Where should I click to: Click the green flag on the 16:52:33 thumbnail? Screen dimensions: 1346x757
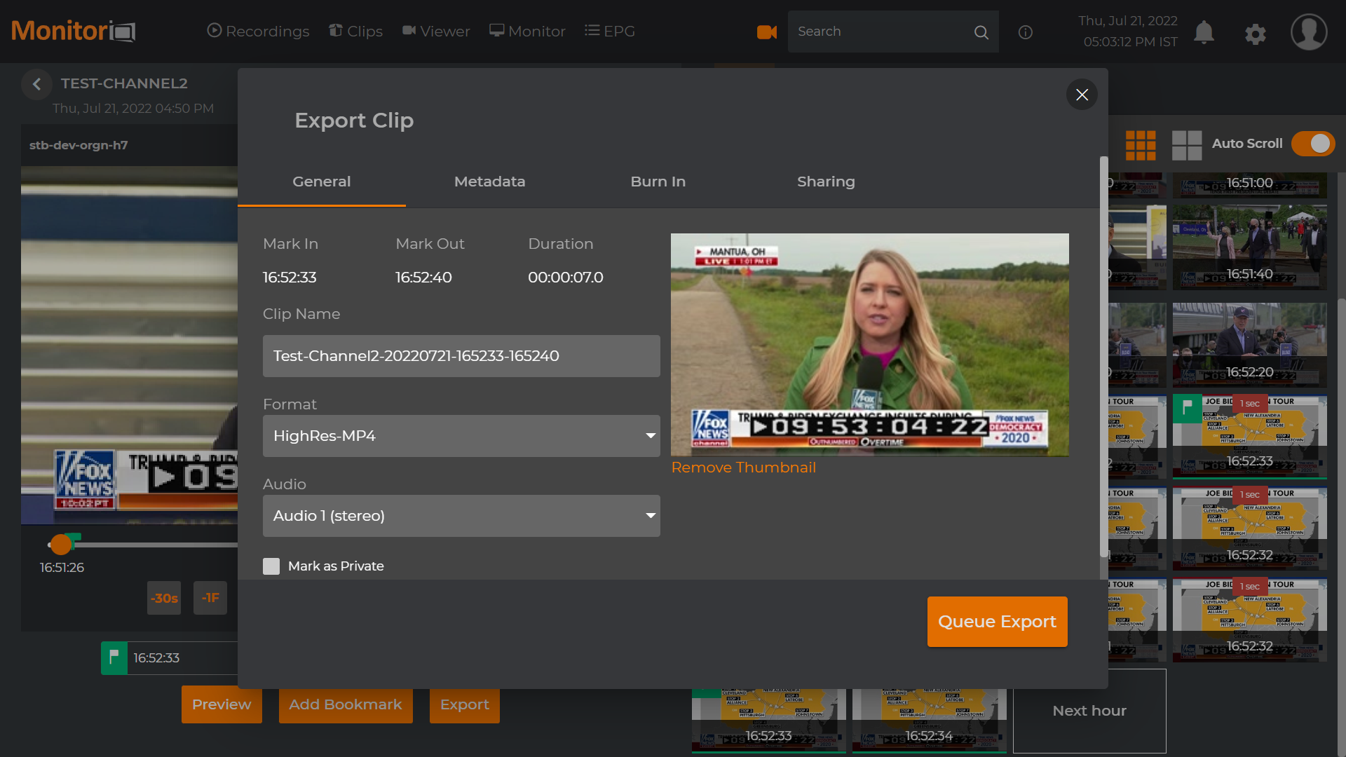point(1188,409)
